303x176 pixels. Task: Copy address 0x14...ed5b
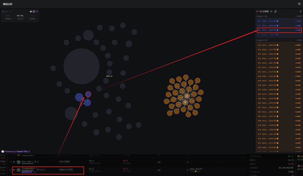[277, 81]
